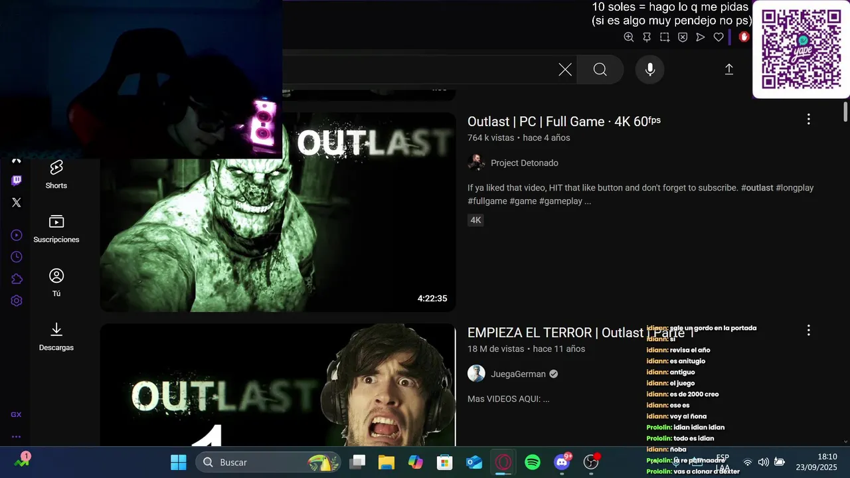Open Spotify from the taskbar
Screen dimensions: 850x478
point(533,462)
